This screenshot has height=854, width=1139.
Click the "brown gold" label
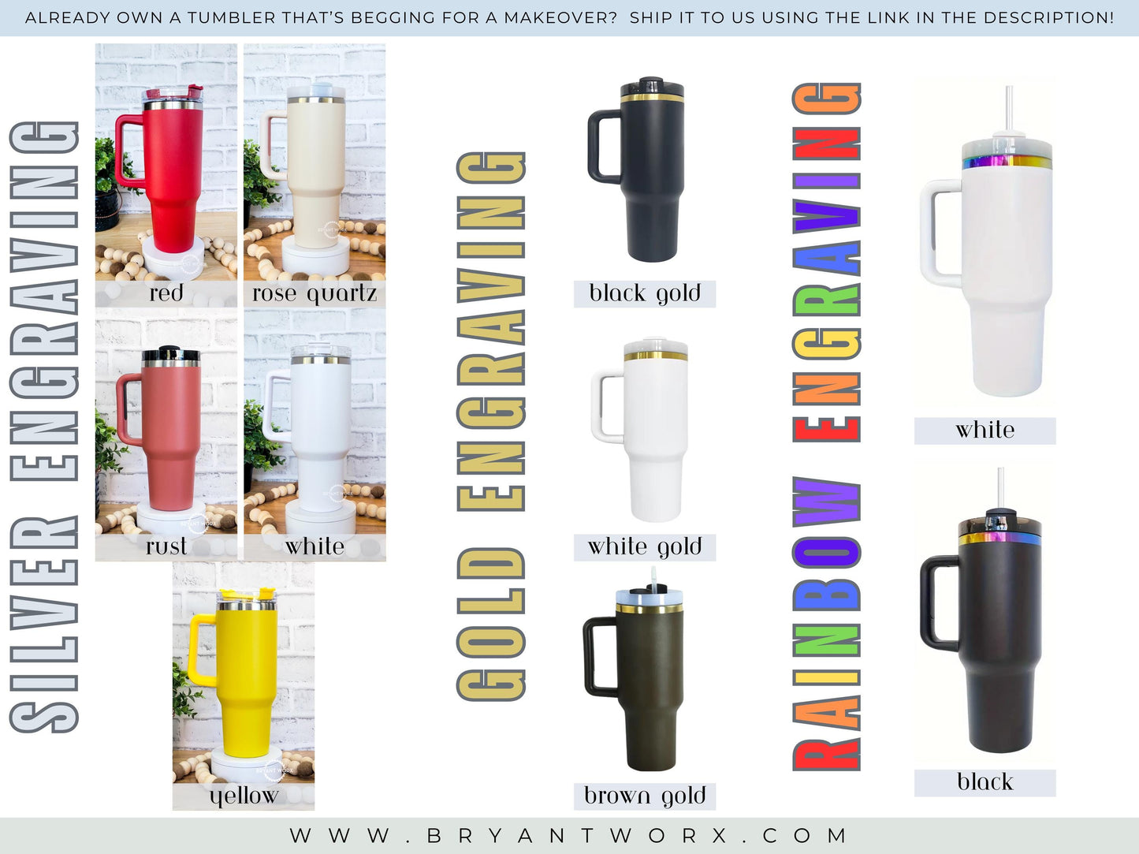point(645,796)
